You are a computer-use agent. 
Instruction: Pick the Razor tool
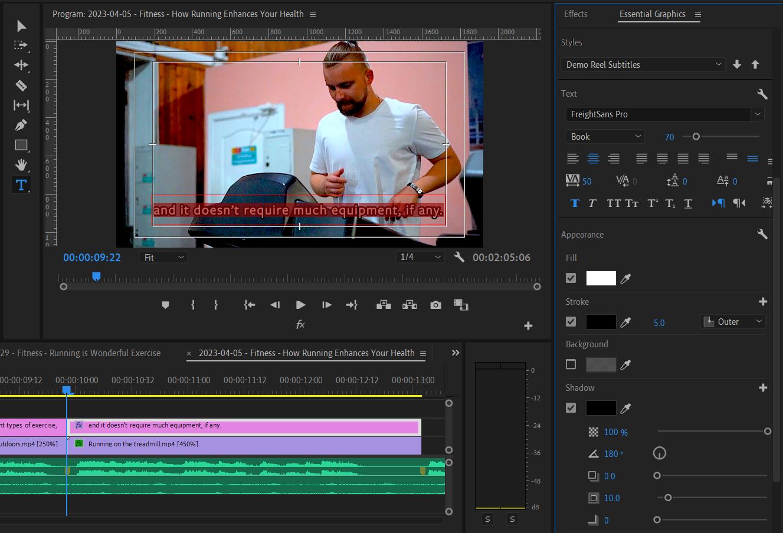pyautogui.click(x=21, y=85)
